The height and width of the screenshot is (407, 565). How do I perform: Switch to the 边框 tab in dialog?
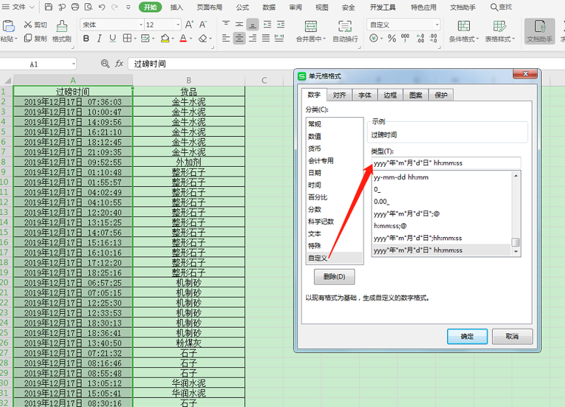390,95
